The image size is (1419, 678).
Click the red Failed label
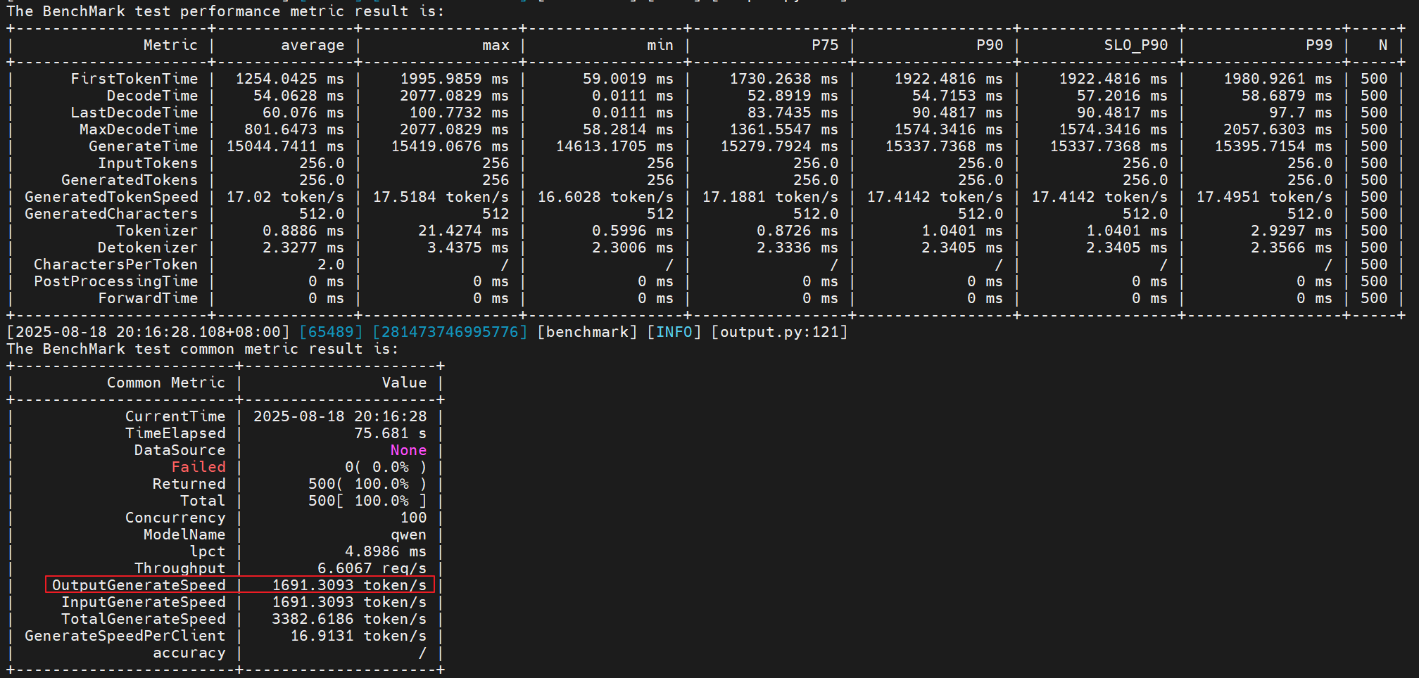198,467
